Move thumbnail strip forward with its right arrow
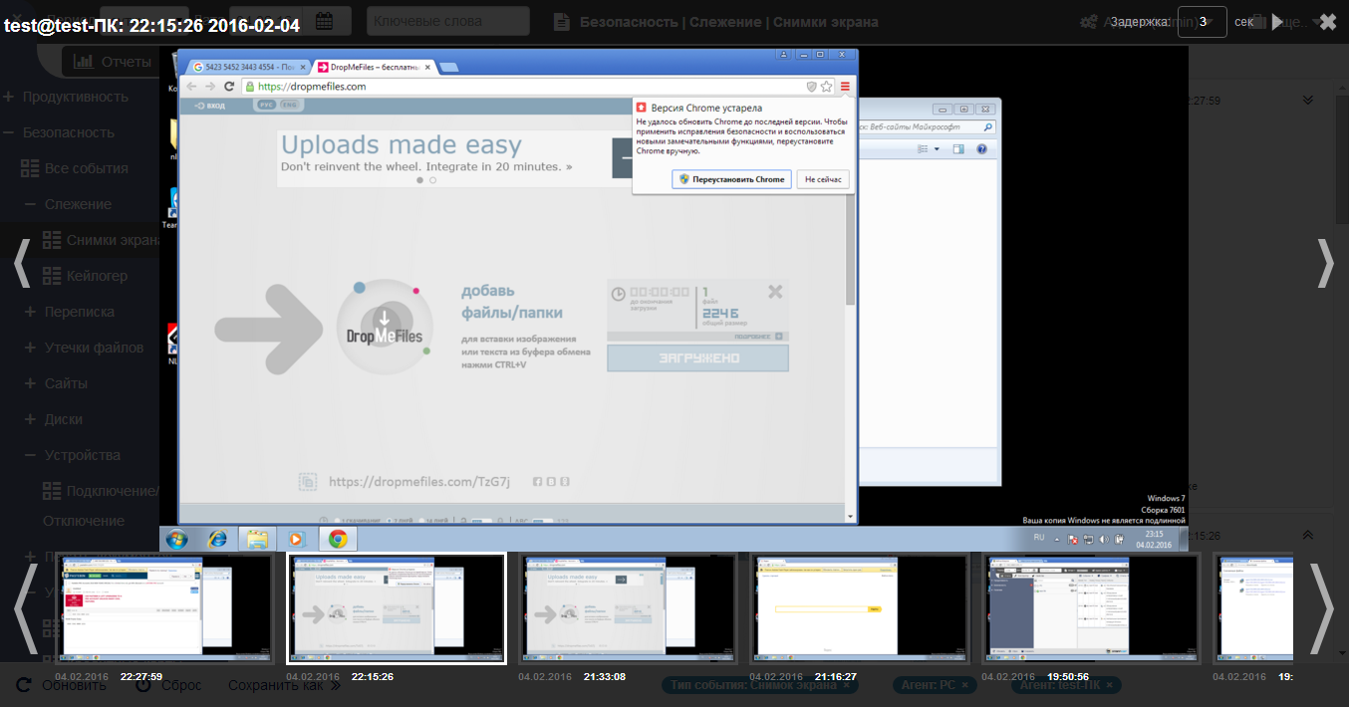Screen dimensions: 1349x707 click(x=1321, y=608)
